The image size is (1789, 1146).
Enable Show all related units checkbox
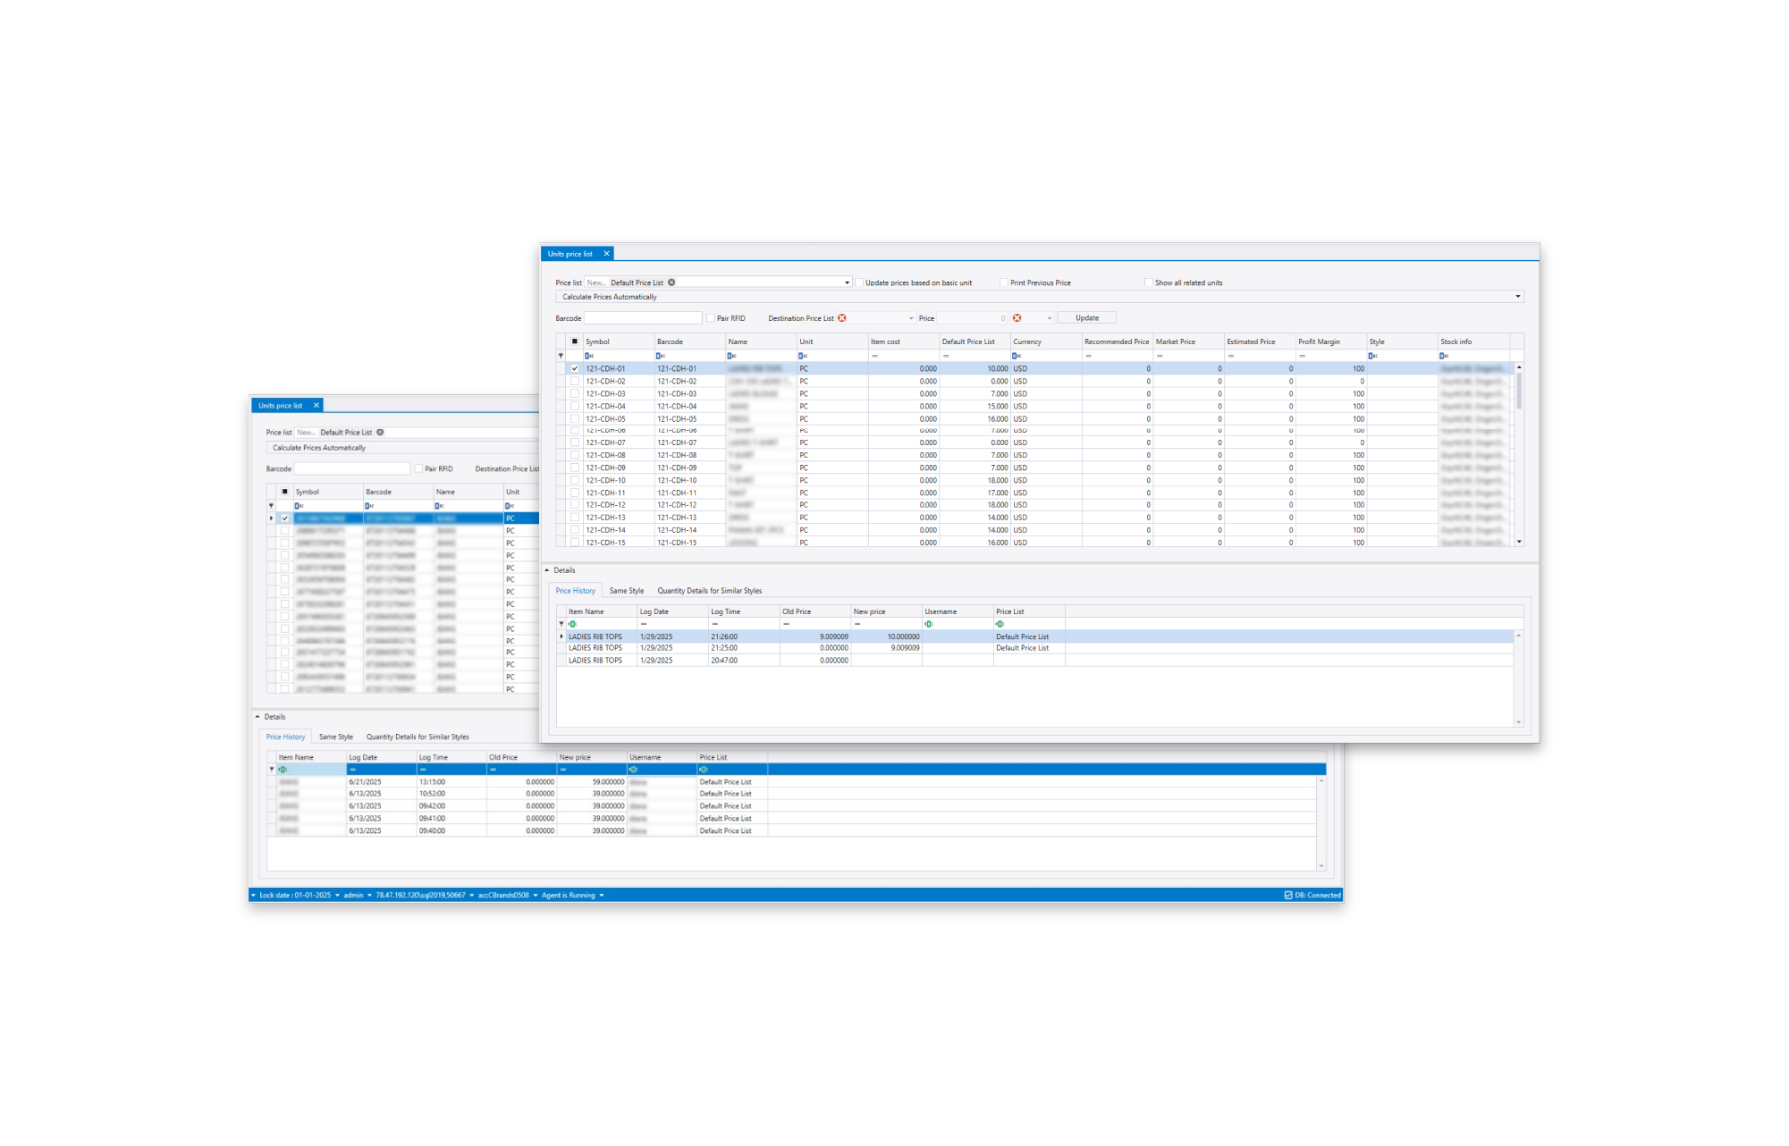pyautogui.click(x=1149, y=282)
